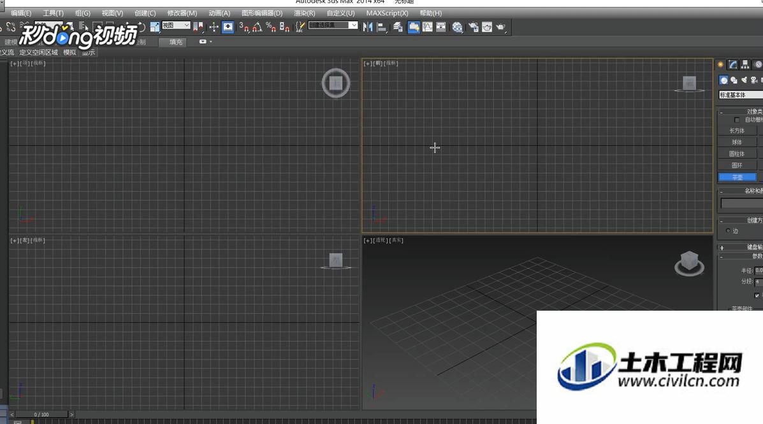Screen dimensions: 763x424
Task: Click the Front viewport ViewCube
Action: [x=689, y=83]
